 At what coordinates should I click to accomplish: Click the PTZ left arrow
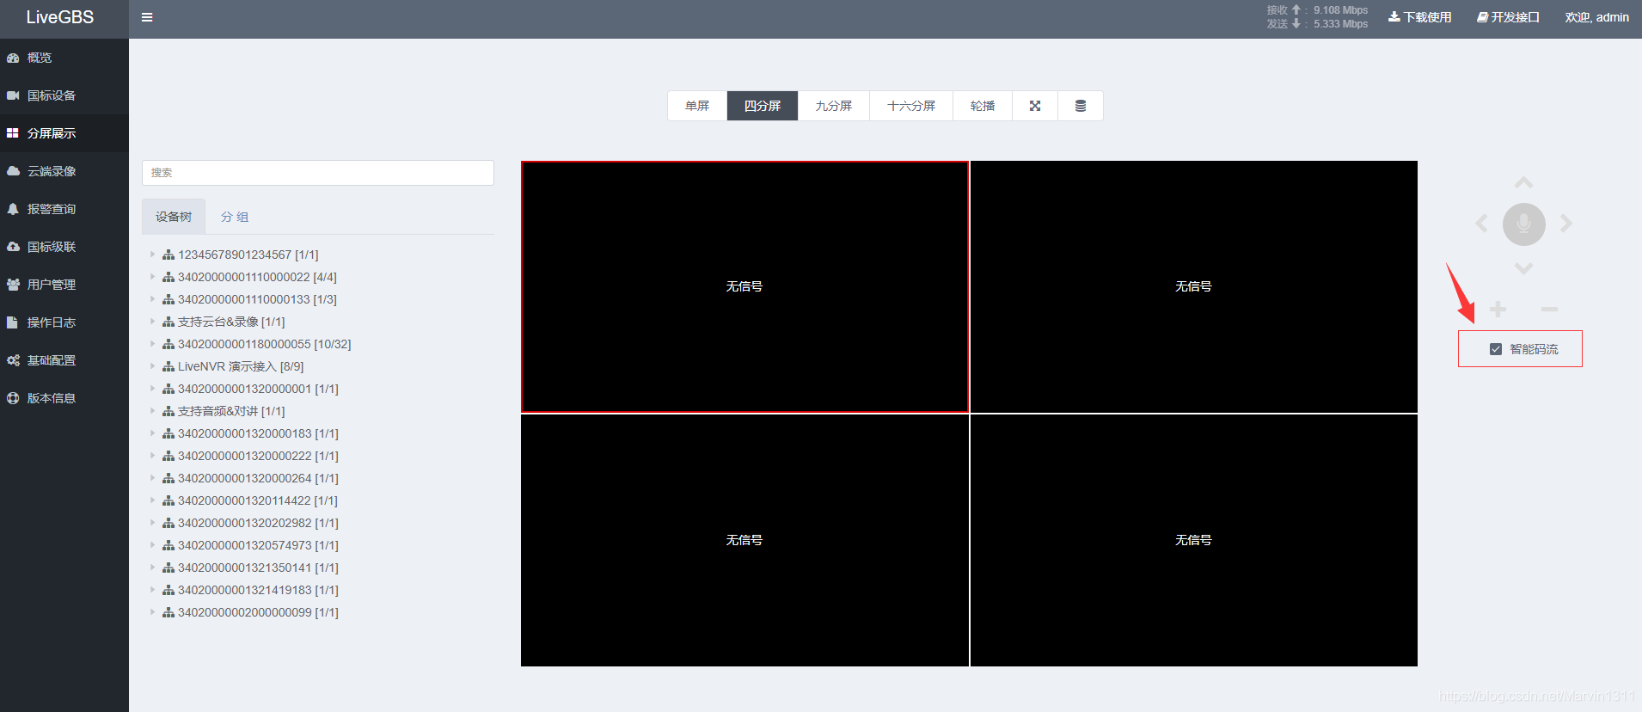click(1481, 224)
